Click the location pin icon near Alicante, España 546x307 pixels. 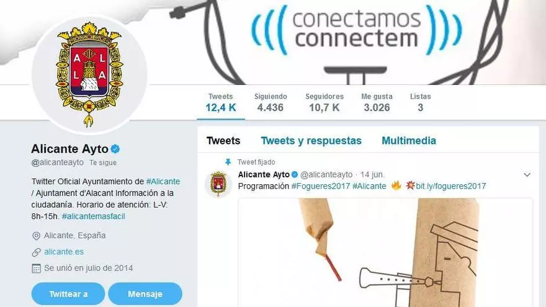tap(36, 236)
